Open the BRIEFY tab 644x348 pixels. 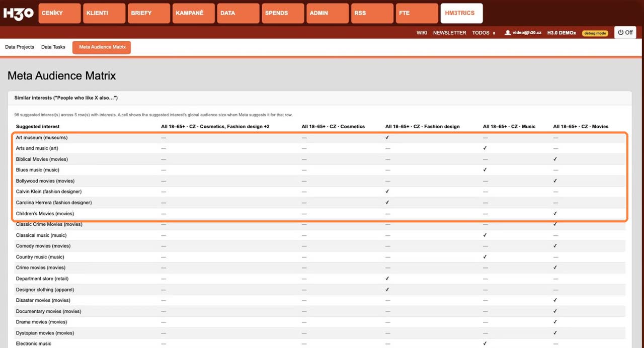click(149, 13)
